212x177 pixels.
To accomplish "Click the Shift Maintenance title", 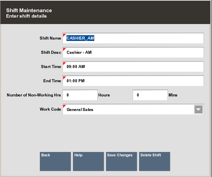I will (29, 10).
